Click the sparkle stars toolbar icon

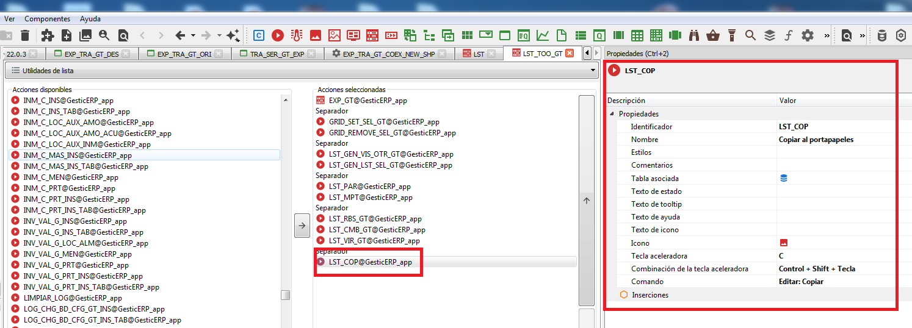click(x=233, y=35)
